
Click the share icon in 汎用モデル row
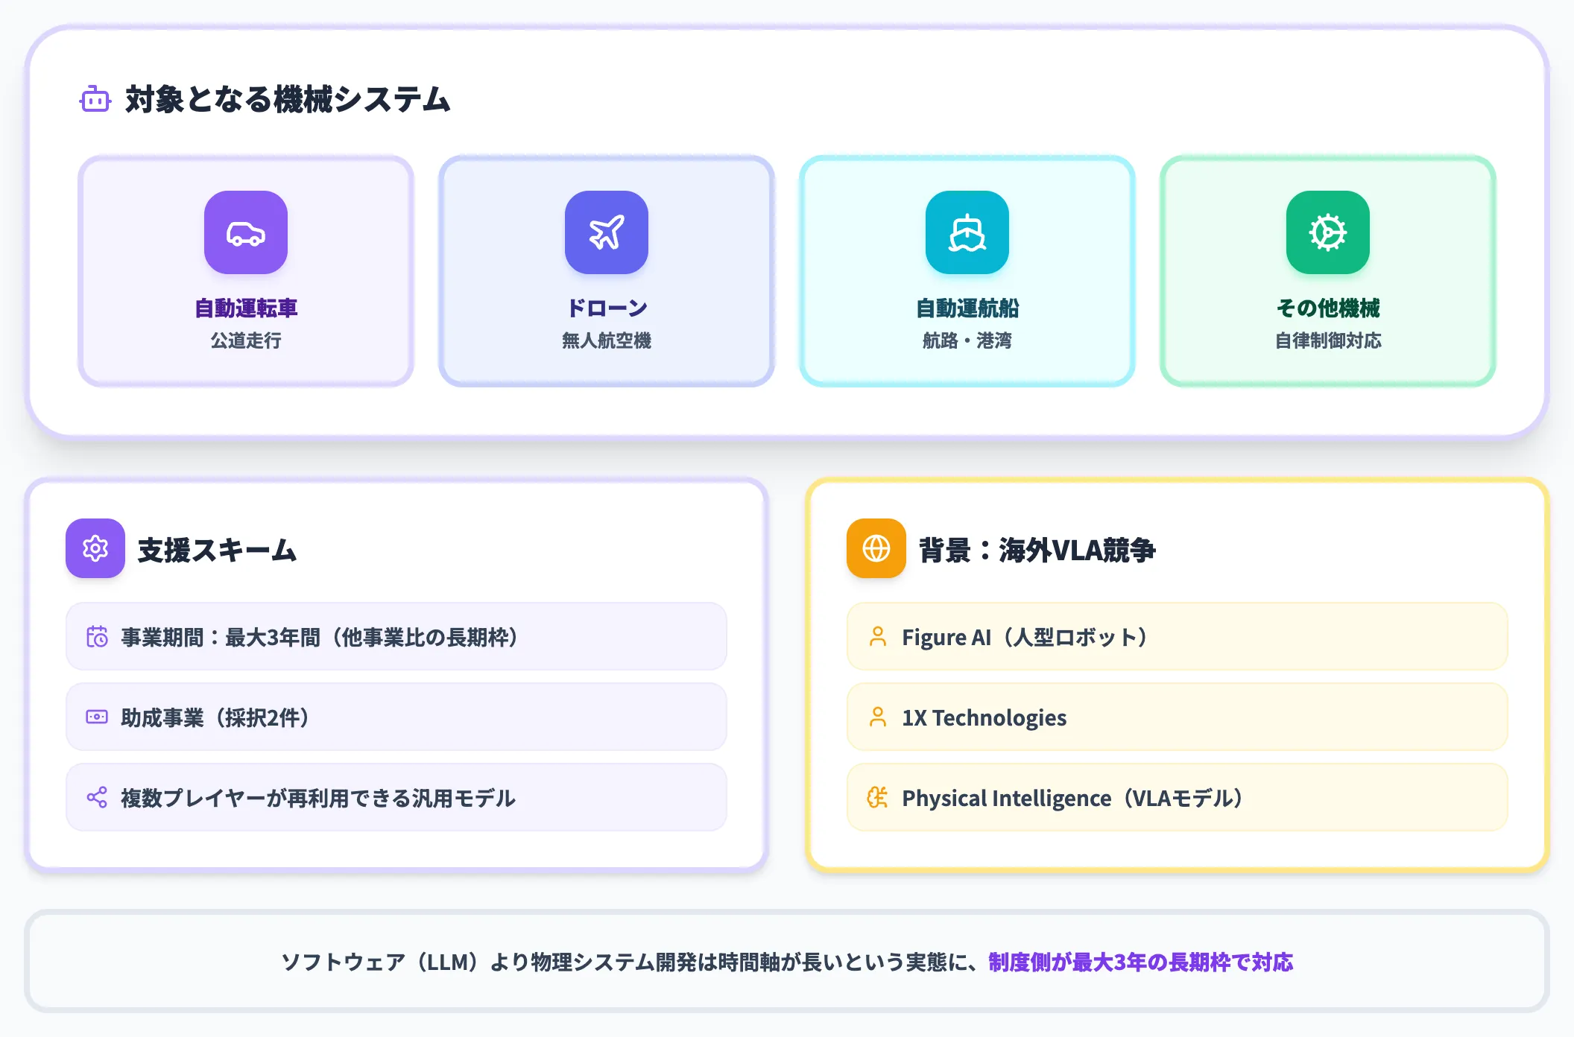(97, 797)
